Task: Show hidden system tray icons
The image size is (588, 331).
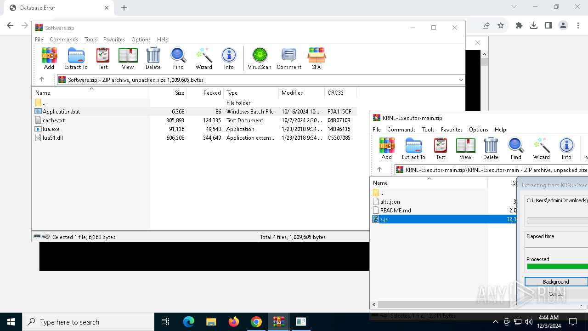Action: point(496,322)
